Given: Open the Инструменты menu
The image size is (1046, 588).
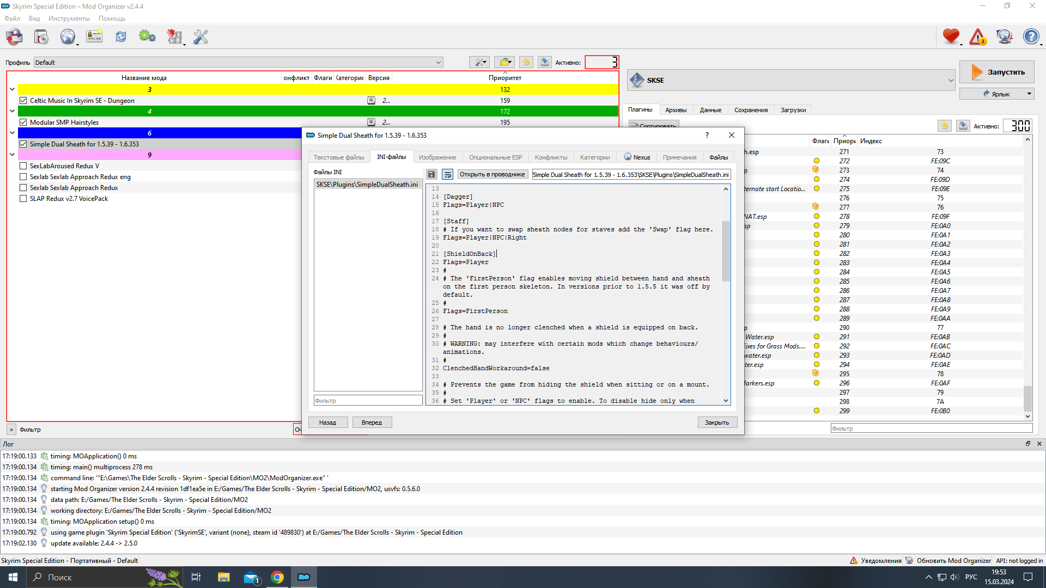Looking at the screenshot, I should click(69, 19).
